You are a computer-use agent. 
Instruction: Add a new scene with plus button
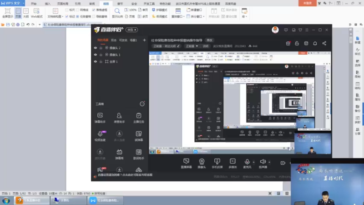click(144, 40)
